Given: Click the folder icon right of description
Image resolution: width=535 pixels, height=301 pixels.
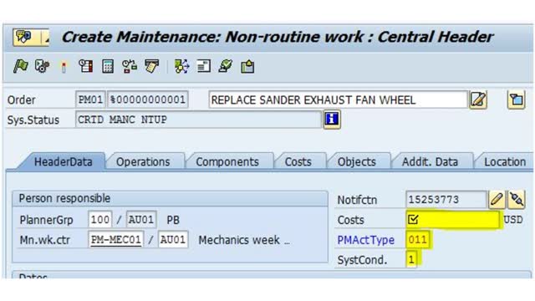Looking at the screenshot, I should [517, 100].
